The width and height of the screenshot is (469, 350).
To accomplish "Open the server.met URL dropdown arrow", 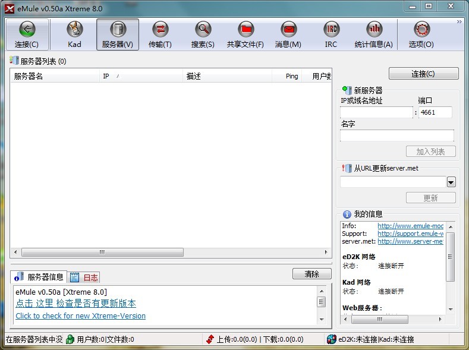I will [x=451, y=182].
